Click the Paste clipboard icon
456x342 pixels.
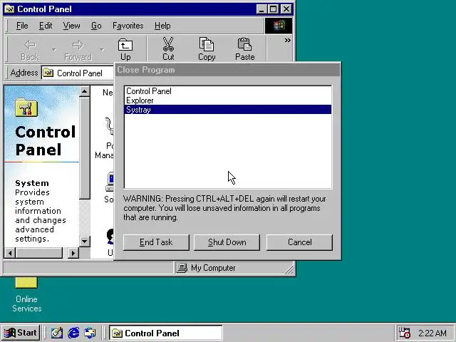click(244, 44)
